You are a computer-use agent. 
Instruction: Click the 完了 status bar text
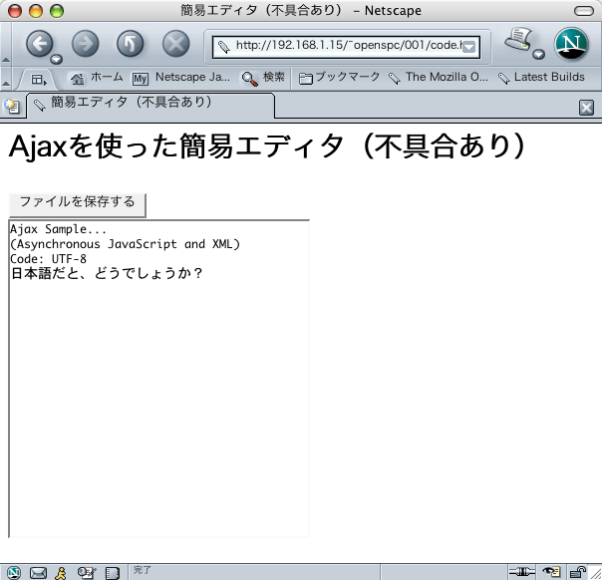click(x=143, y=570)
